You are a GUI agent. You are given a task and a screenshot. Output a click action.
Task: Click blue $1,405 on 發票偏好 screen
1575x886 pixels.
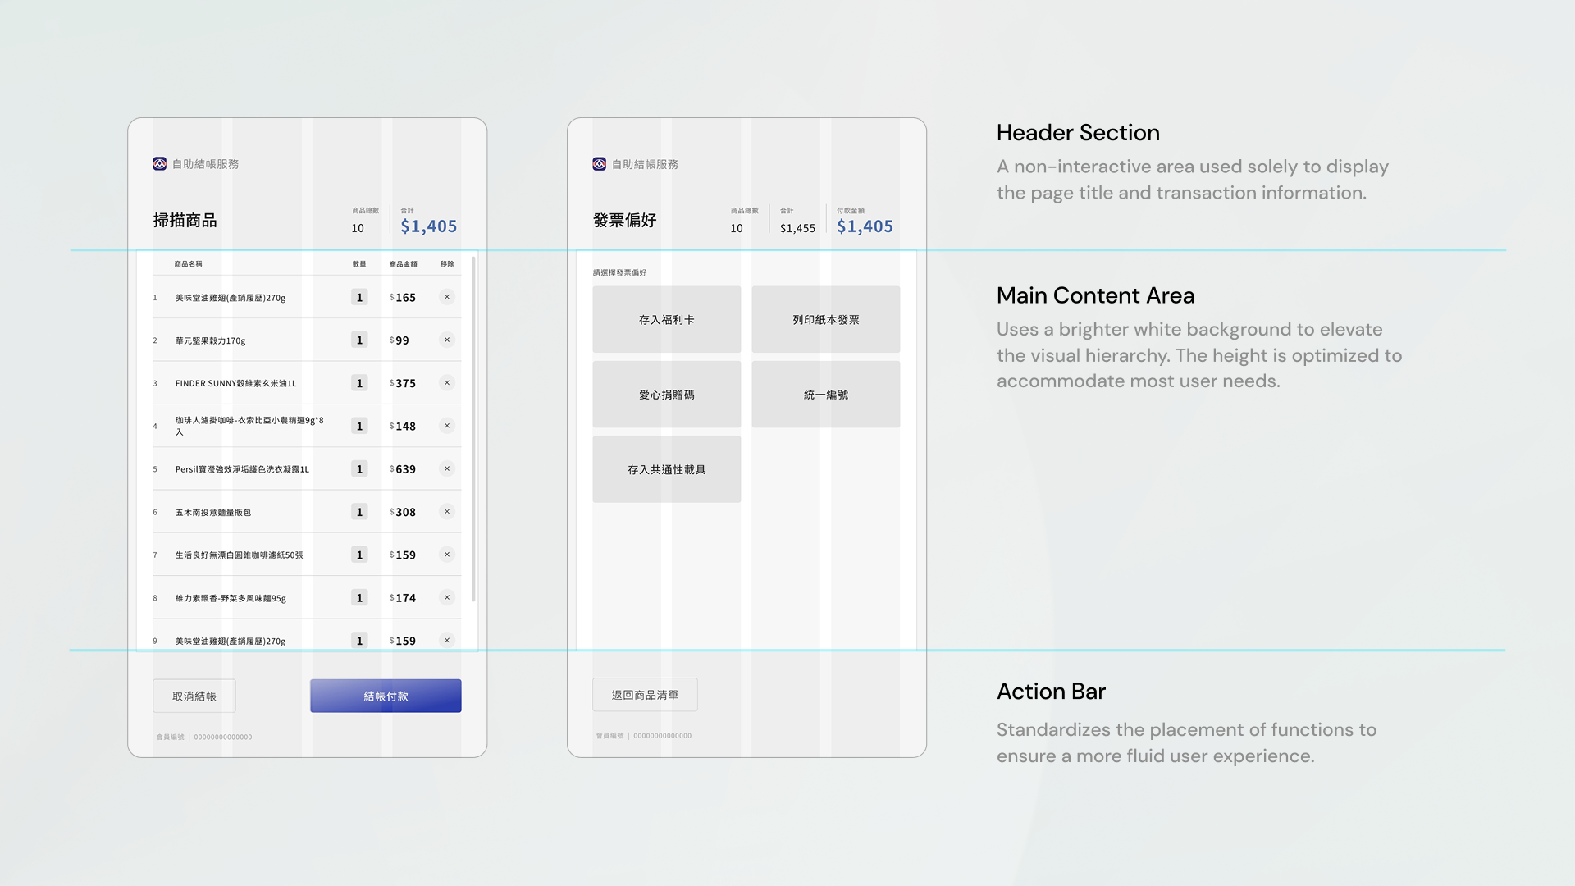point(865,226)
